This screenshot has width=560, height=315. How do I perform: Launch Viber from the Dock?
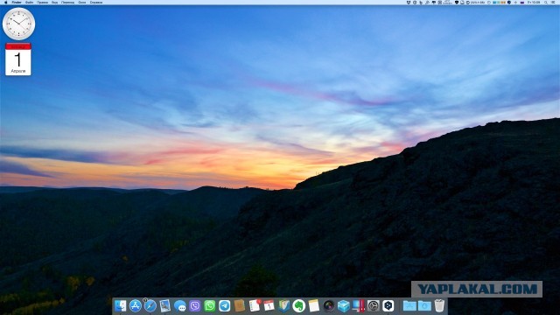[x=194, y=305]
